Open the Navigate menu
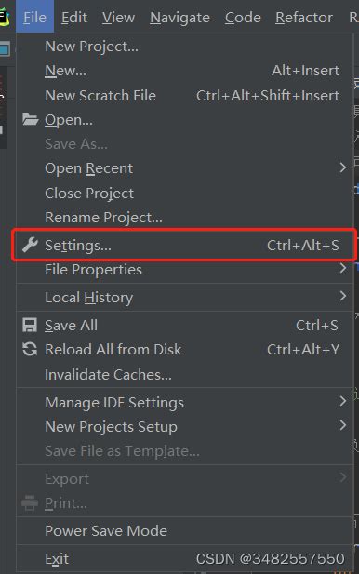Viewport: 359px width, 574px height. 179,17
